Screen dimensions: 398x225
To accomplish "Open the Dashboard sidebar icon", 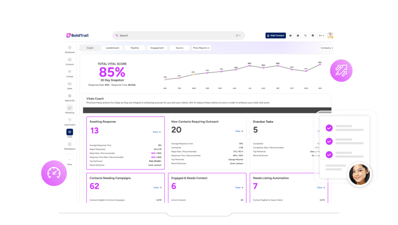I will 69,48.
